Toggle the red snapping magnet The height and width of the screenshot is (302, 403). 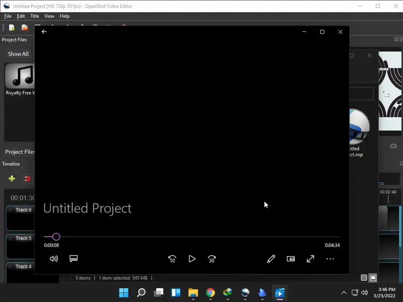click(x=27, y=179)
